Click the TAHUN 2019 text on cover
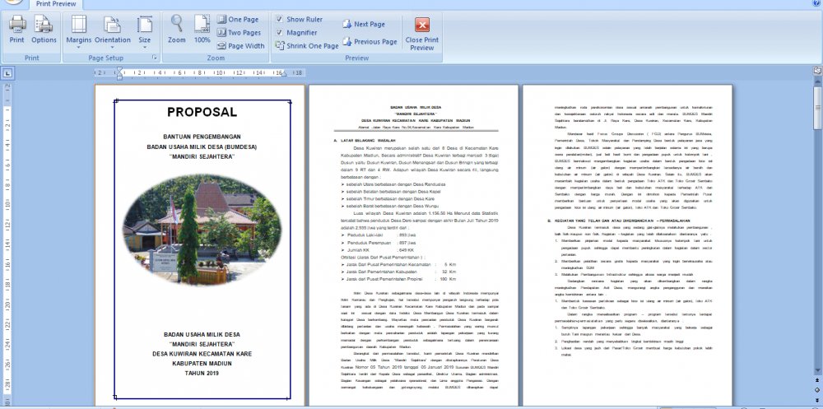The height and width of the screenshot is (409, 823). [202, 374]
